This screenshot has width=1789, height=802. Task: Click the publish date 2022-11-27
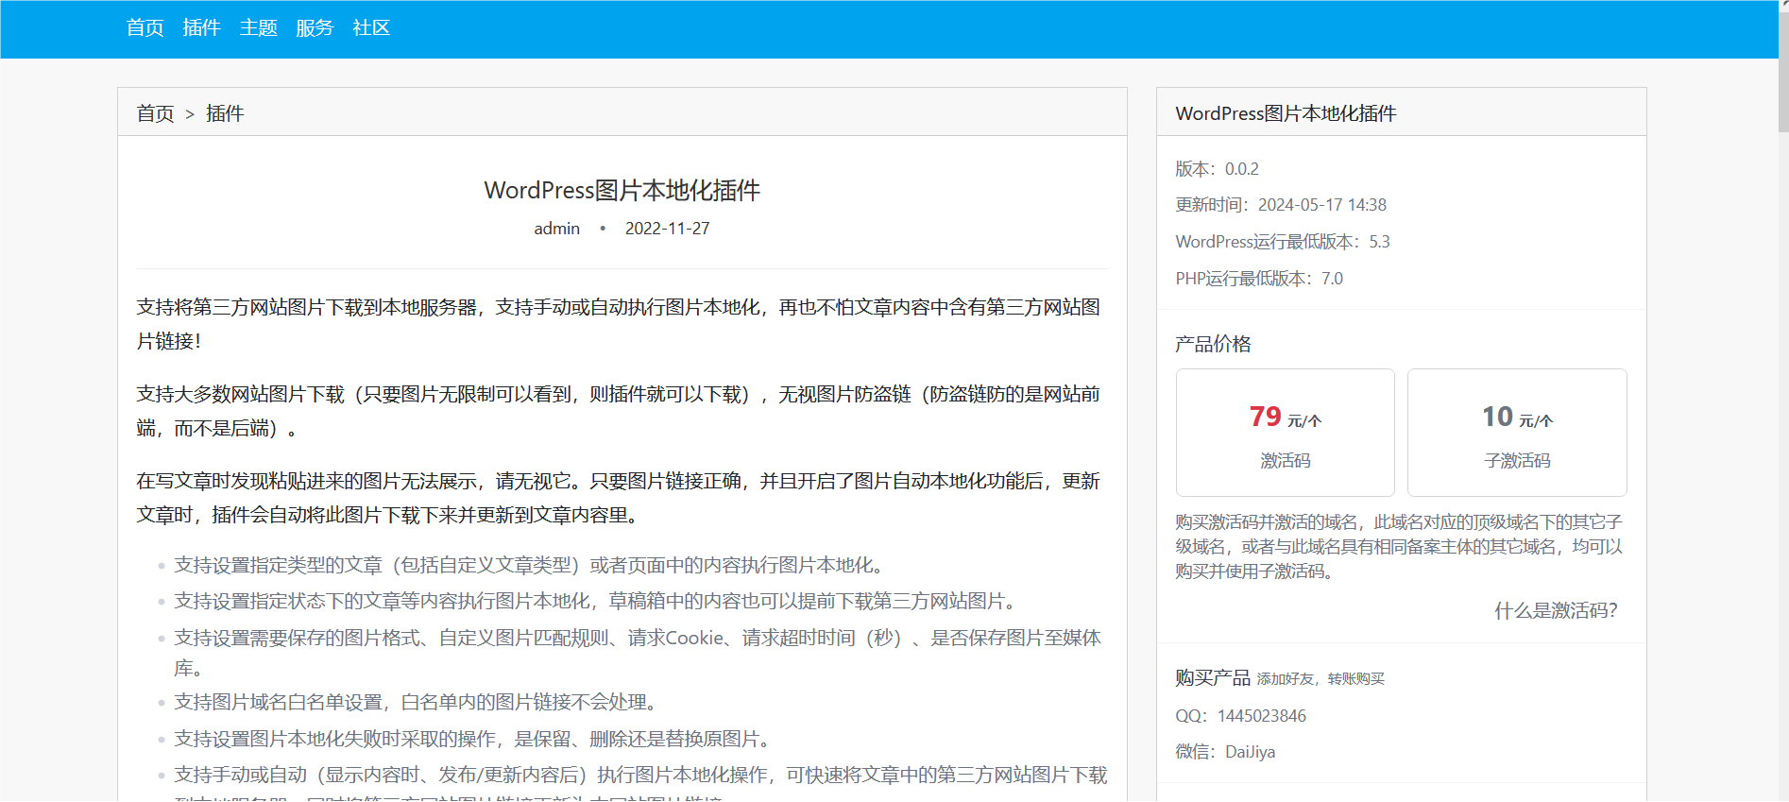(668, 229)
